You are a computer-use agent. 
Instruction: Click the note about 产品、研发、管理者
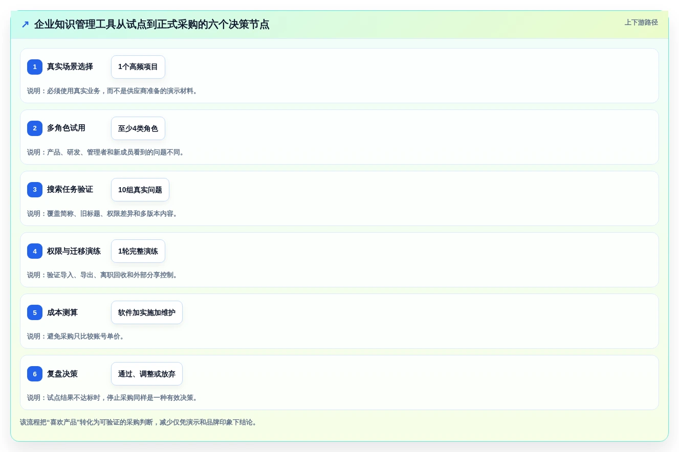106,152
